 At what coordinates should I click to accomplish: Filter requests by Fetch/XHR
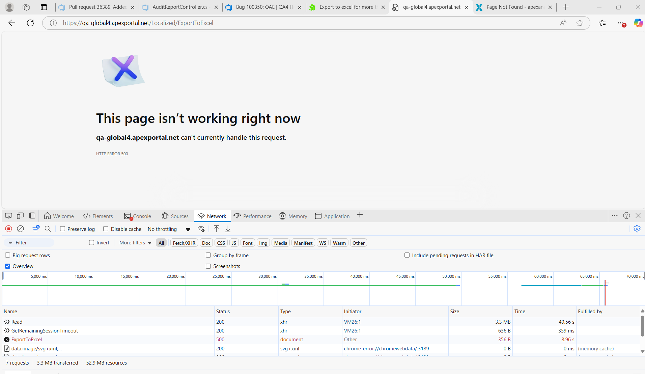184,243
